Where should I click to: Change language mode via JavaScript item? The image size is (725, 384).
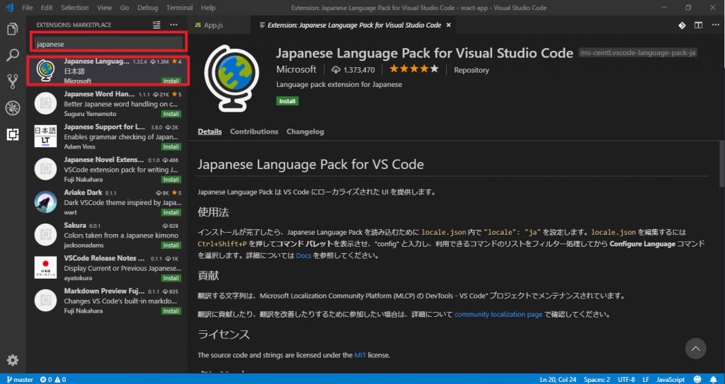[670, 379]
